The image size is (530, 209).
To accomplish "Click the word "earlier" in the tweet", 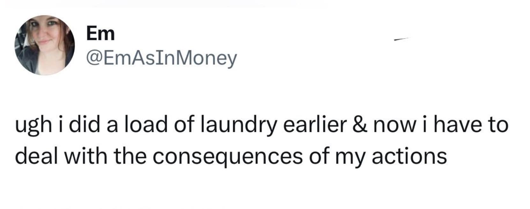I will pos(314,124).
